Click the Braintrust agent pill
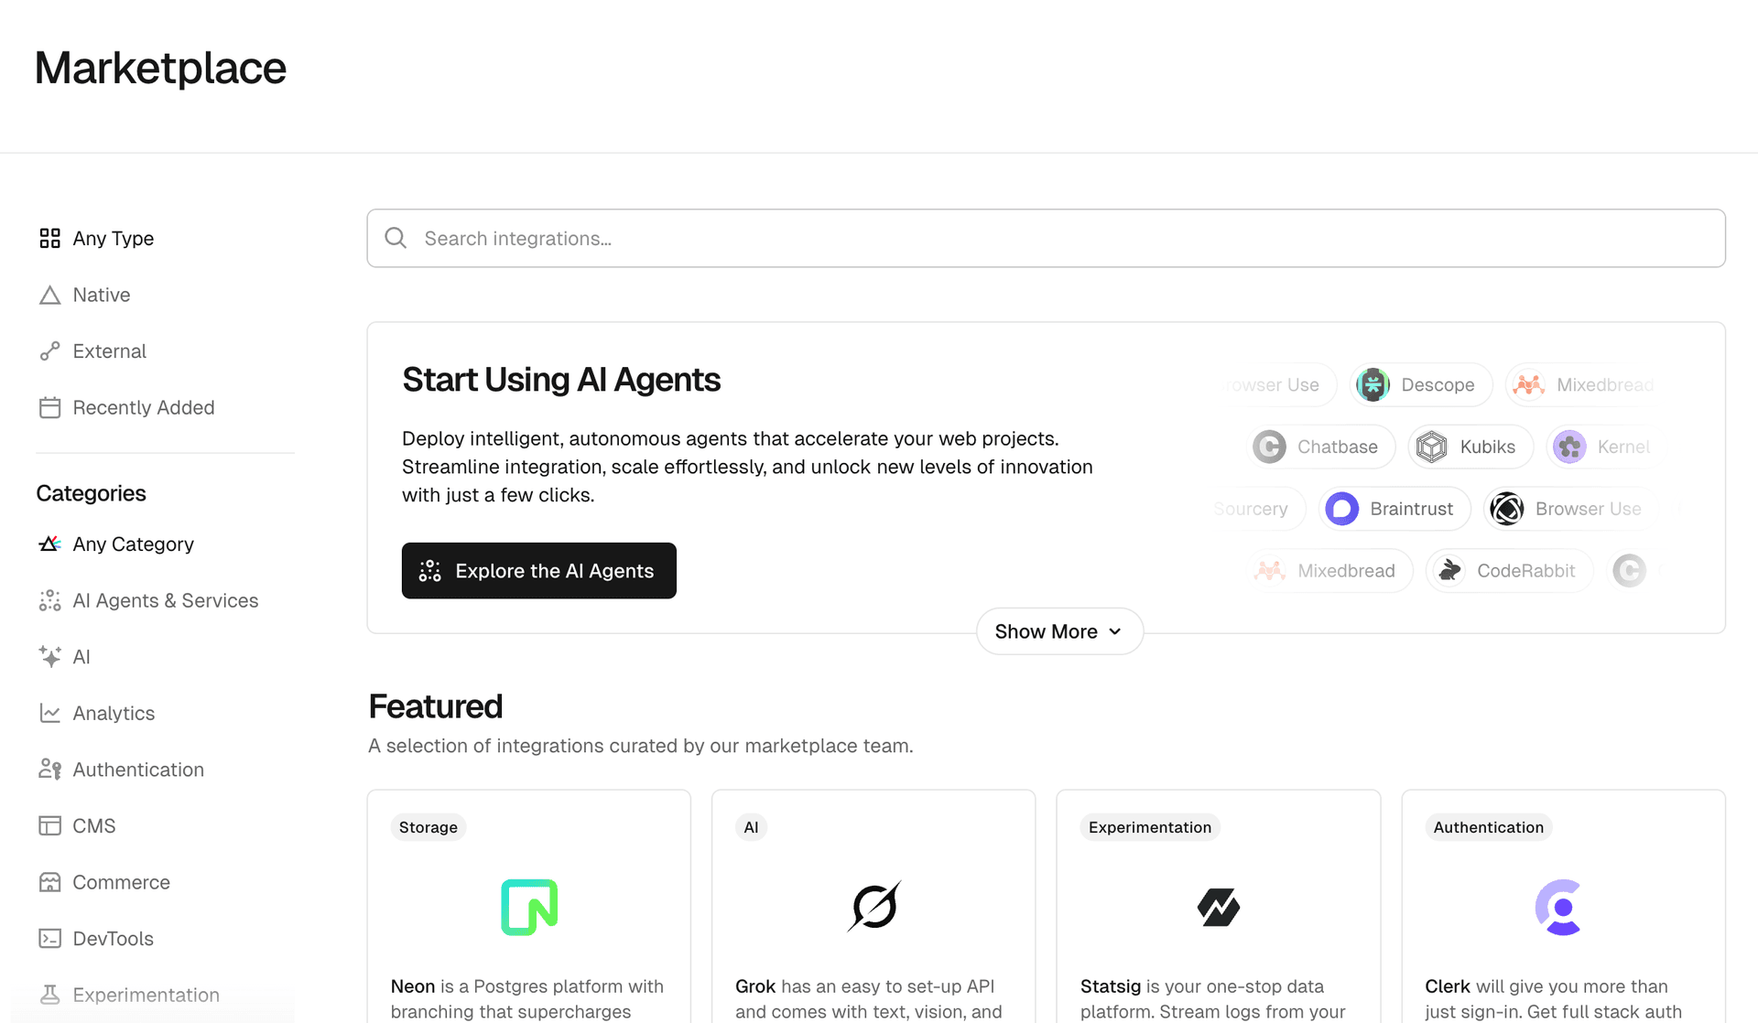The image size is (1758, 1023). (1394, 509)
